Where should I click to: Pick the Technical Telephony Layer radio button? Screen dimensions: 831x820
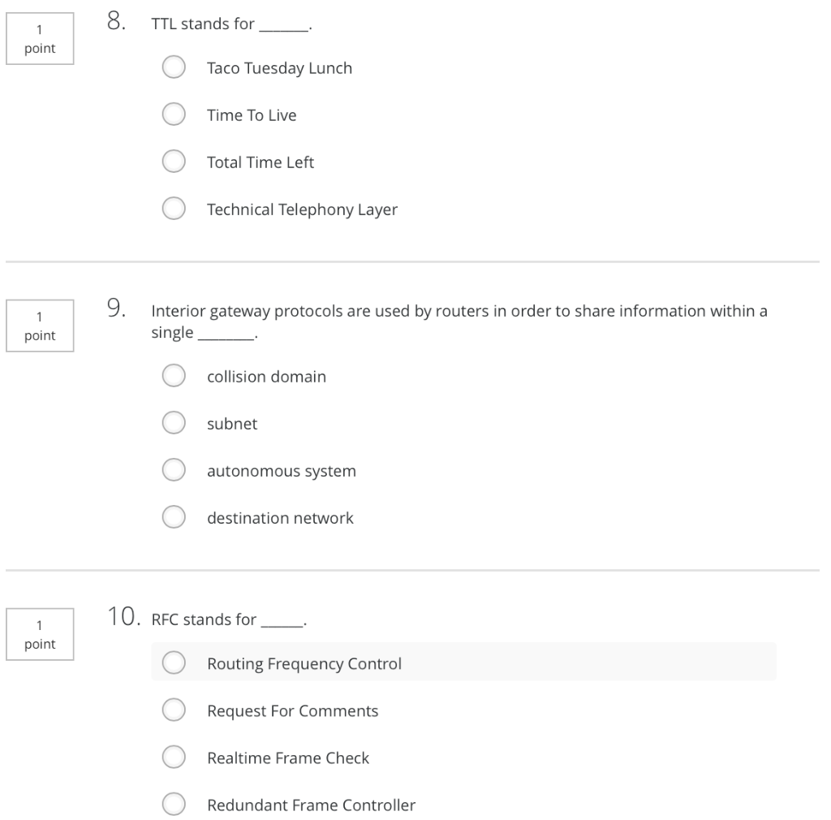(174, 209)
